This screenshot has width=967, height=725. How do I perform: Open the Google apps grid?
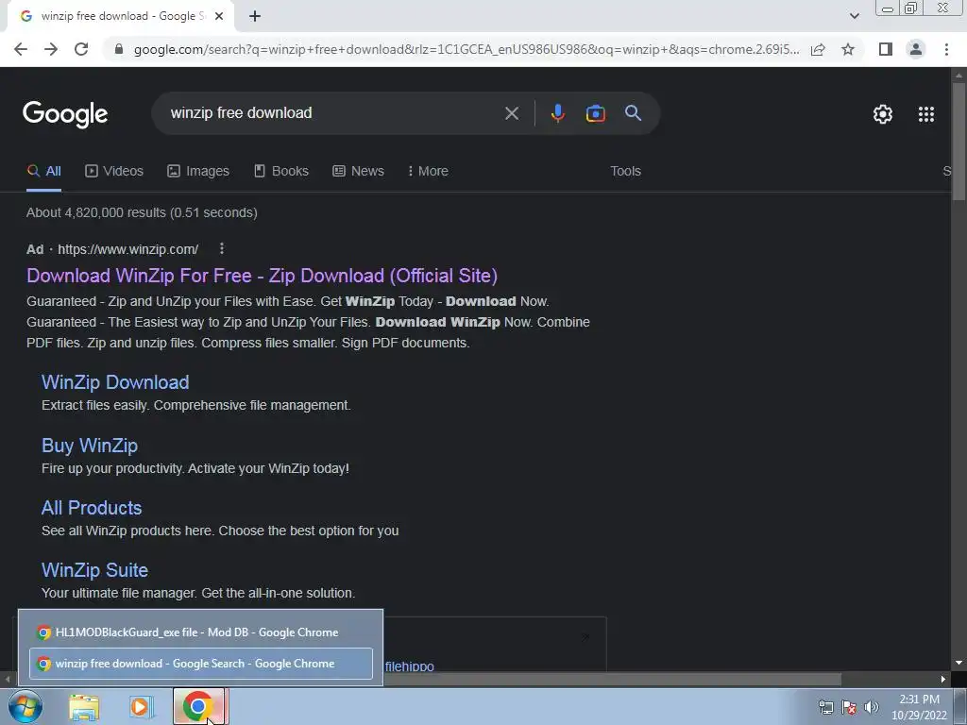tap(926, 114)
